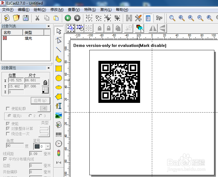Click the vertical mirror icon

[x=162, y=28]
